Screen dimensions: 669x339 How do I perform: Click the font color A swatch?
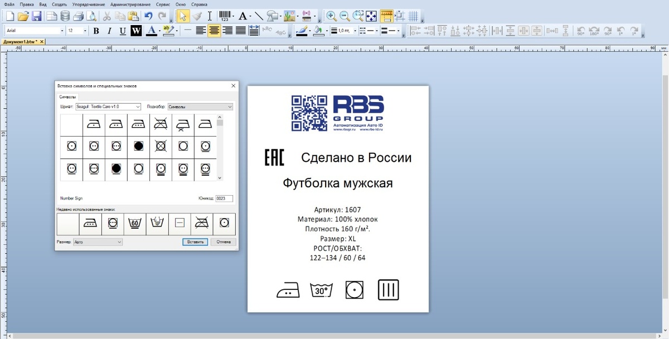[151, 31]
